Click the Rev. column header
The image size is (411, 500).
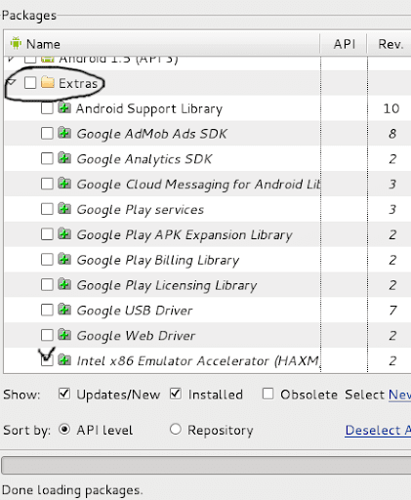click(390, 44)
